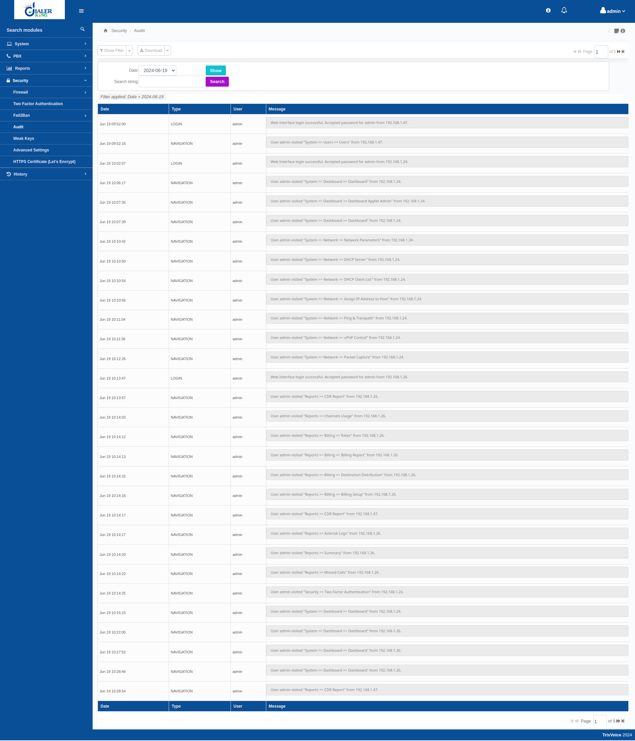Click the help info icon beside note icon
Viewport: 635px width, 741px height.
(623, 31)
